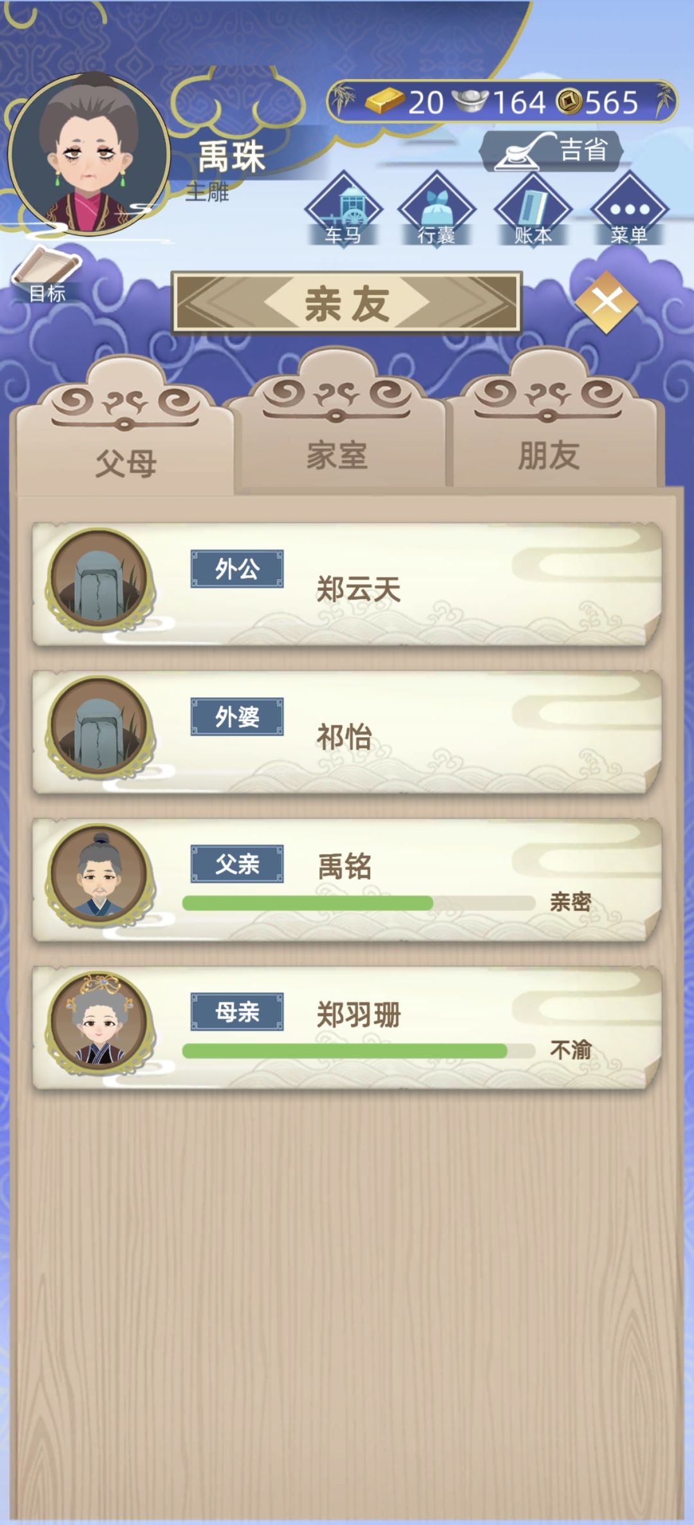Viewport: 694px width, 1525px height.
Task: Open the 菜单 (menu) icon
Action: tap(628, 210)
